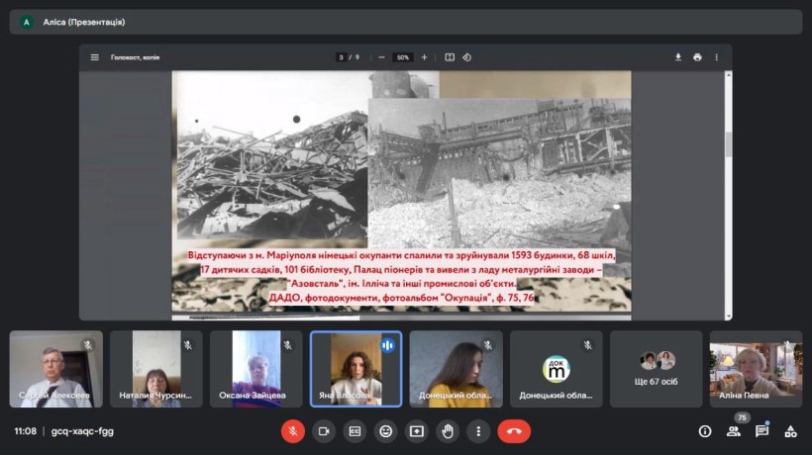The height and width of the screenshot is (455, 812).
Task: Select Яна Власова's active speaker tile
Action: [x=355, y=369]
